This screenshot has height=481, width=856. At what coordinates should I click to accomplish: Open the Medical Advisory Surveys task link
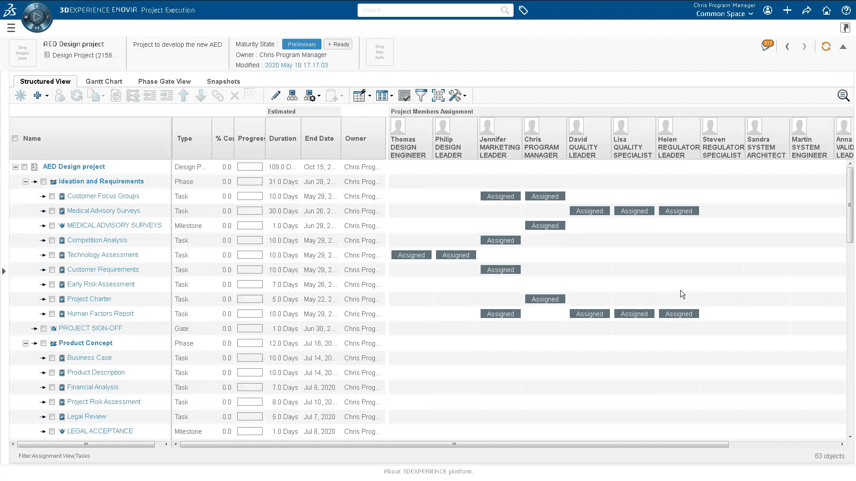pyautogui.click(x=103, y=211)
